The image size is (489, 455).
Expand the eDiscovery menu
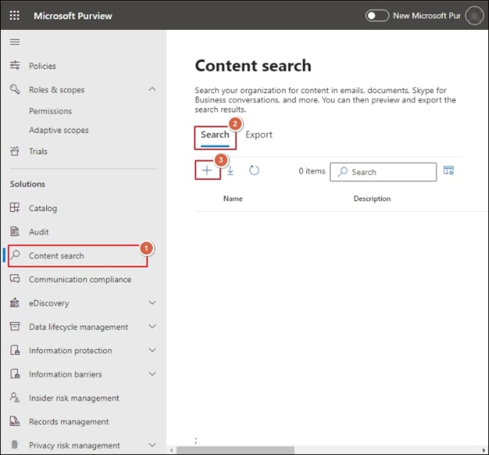(x=152, y=303)
